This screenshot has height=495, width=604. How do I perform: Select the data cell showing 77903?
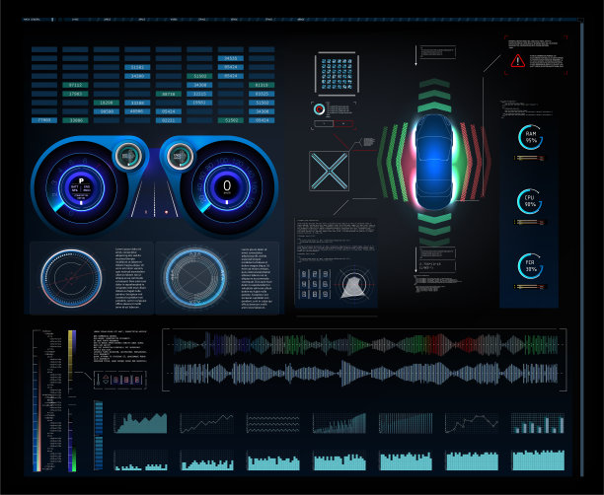point(44,120)
